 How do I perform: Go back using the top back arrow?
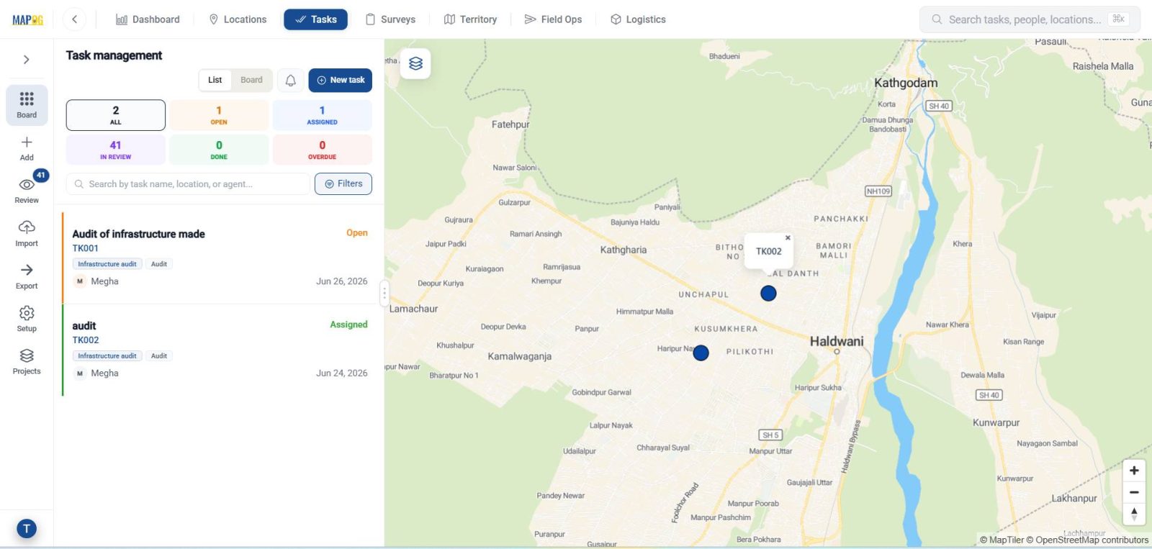(x=74, y=19)
